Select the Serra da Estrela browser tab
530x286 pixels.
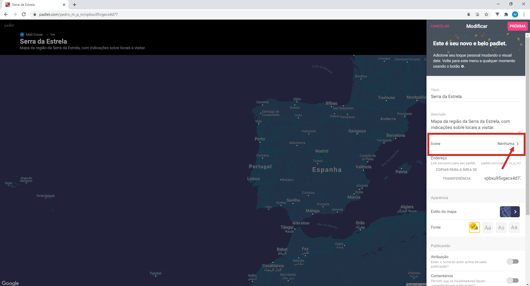[x=35, y=5]
